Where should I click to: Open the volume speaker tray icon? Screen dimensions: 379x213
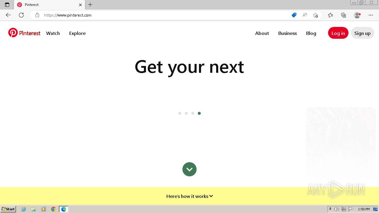[337, 209]
